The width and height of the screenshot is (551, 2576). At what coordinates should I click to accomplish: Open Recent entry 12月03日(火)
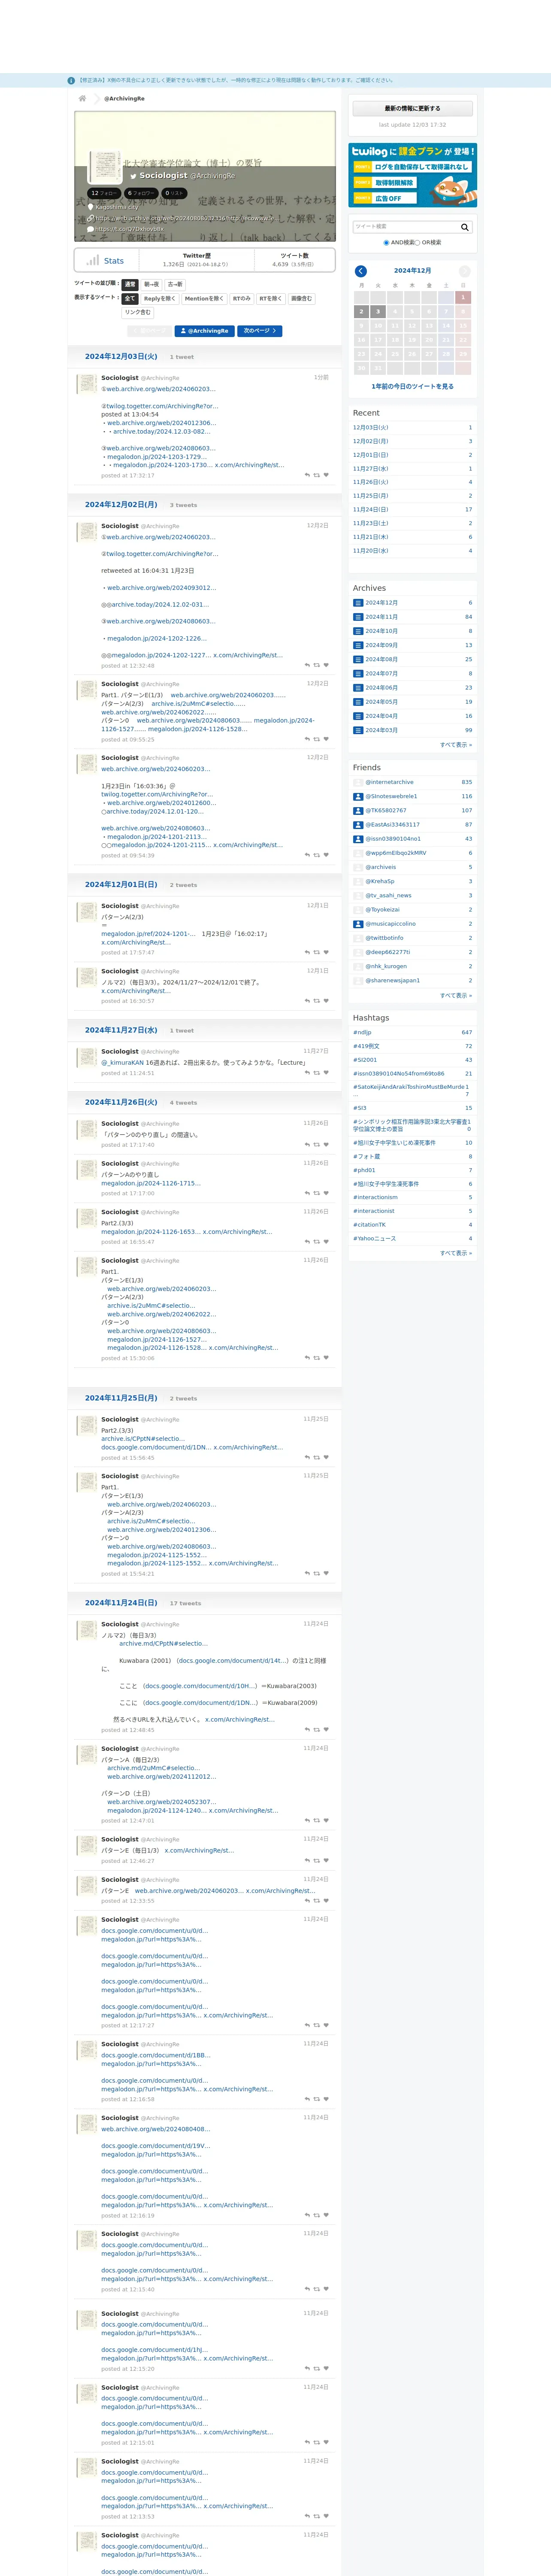pos(370,427)
